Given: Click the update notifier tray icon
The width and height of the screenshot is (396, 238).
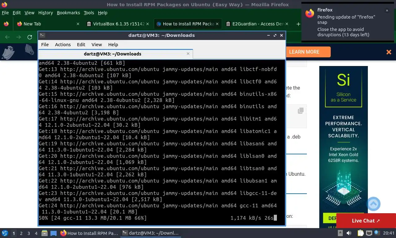Looking at the screenshot, I should (377, 233).
